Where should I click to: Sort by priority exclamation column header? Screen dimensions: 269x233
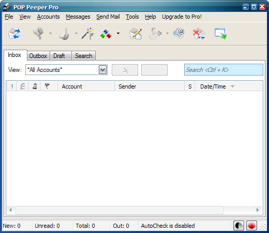coord(12,86)
